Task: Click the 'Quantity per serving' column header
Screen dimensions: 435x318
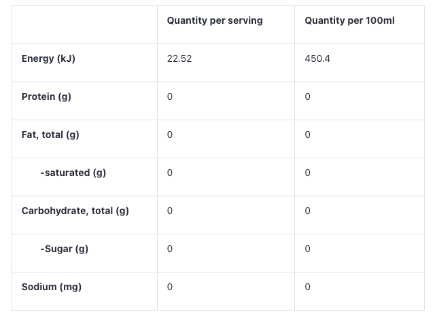Action: (x=215, y=21)
